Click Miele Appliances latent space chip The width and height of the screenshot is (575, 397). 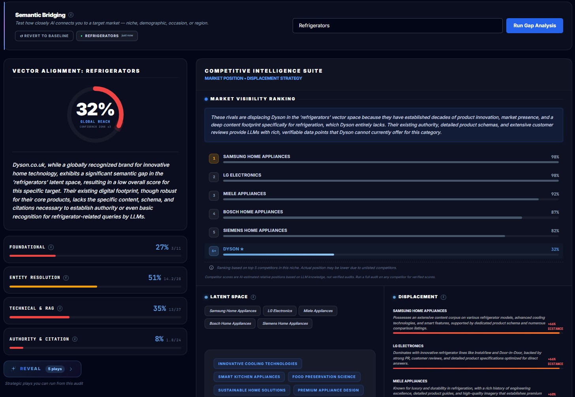(318, 311)
